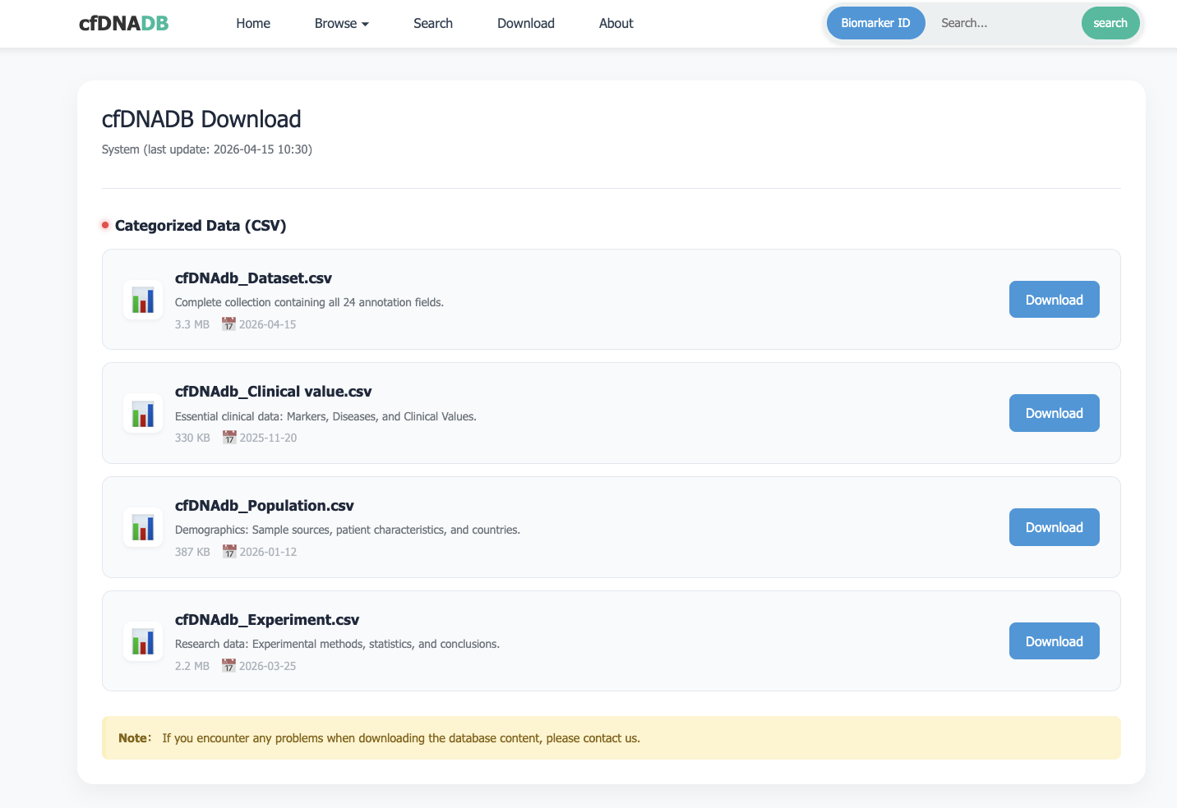The height and width of the screenshot is (808, 1177).
Task: Click the chart icon beside cfDNAdb_Dataset.csv
Action: click(x=143, y=300)
